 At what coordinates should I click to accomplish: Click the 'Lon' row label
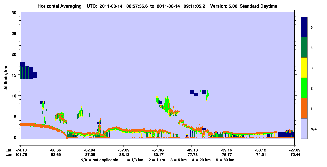pyautogui.click(x=9, y=155)
